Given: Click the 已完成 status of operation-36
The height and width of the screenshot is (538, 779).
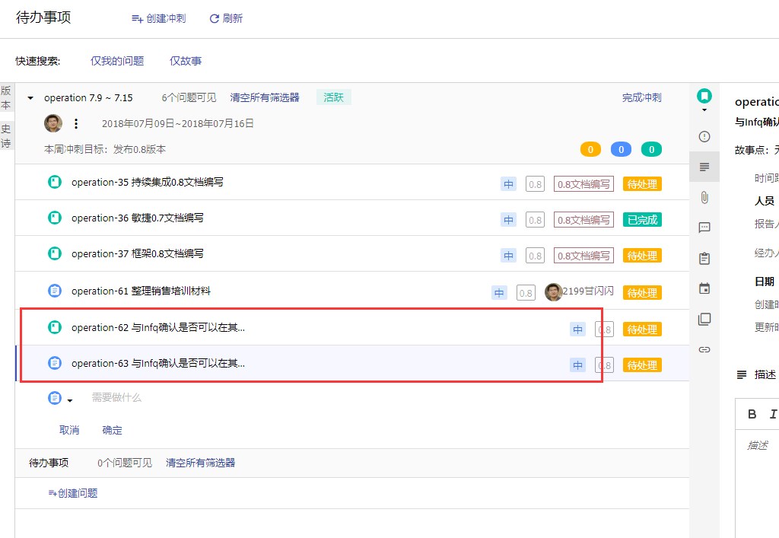Looking at the screenshot, I should pos(642,220).
